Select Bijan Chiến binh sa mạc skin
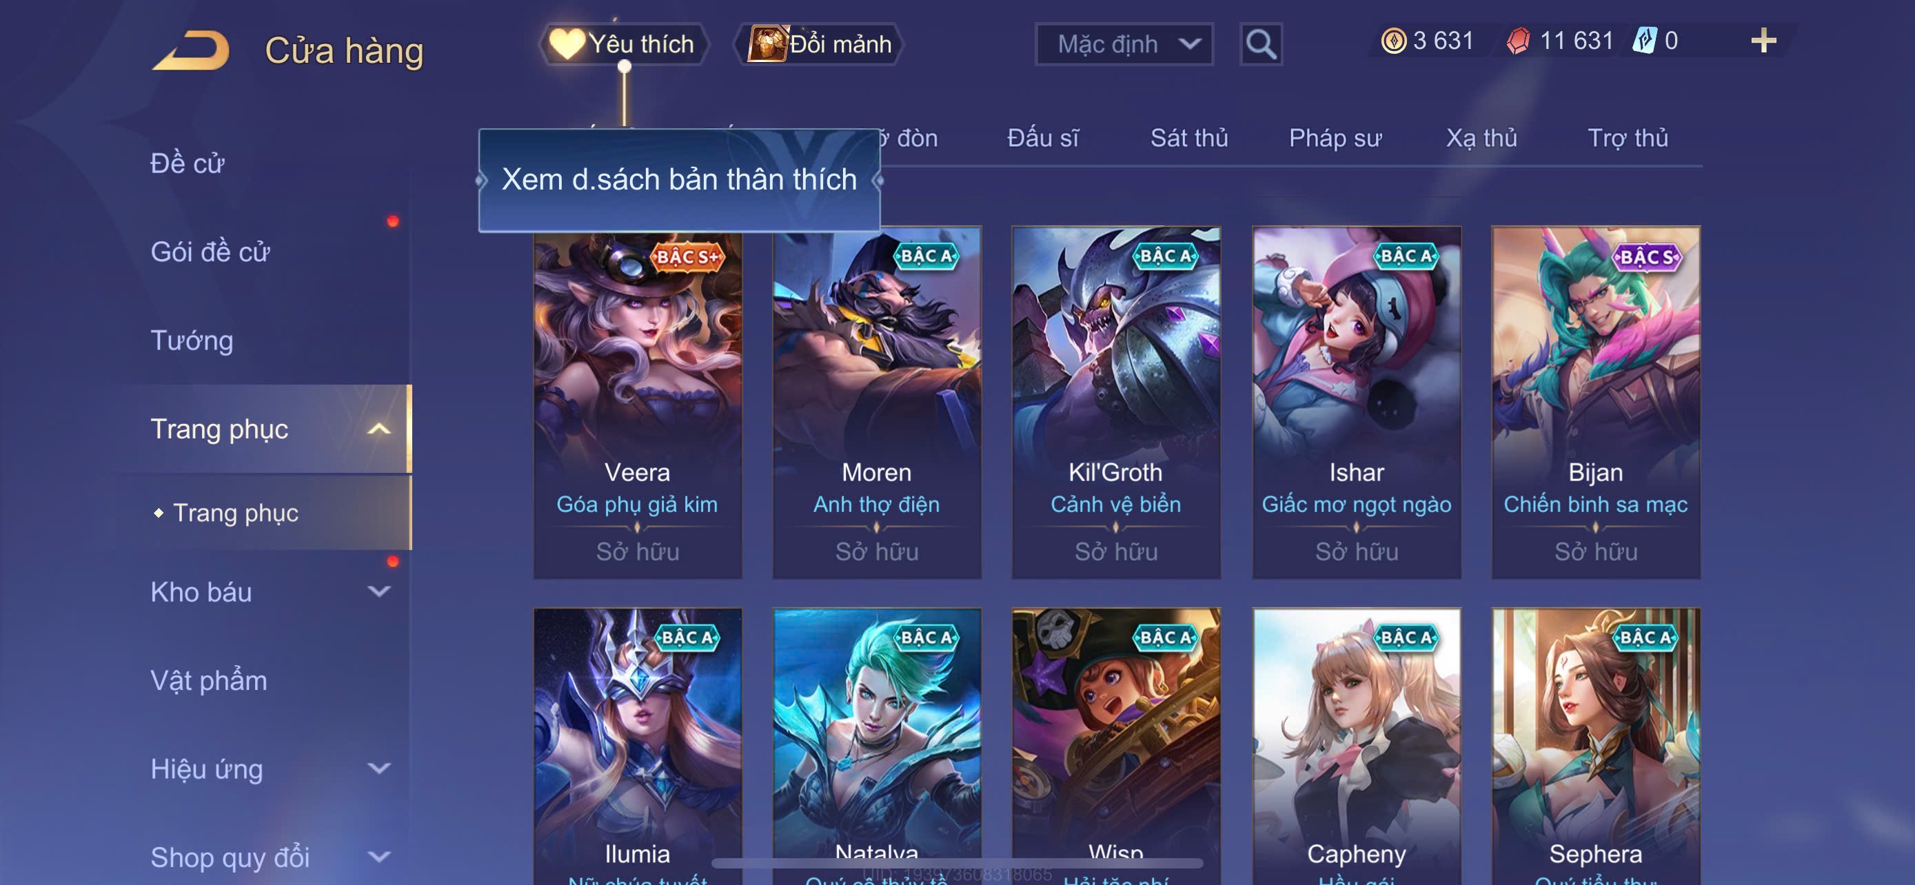This screenshot has width=1915, height=885. coord(1595,402)
